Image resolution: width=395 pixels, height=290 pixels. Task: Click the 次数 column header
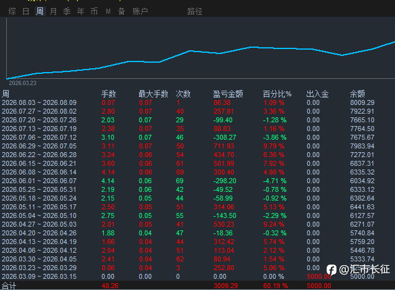pos(183,94)
